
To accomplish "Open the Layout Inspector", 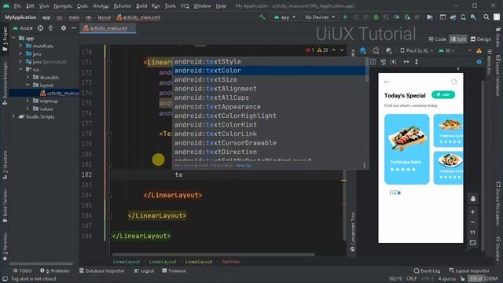I will click(x=470, y=270).
